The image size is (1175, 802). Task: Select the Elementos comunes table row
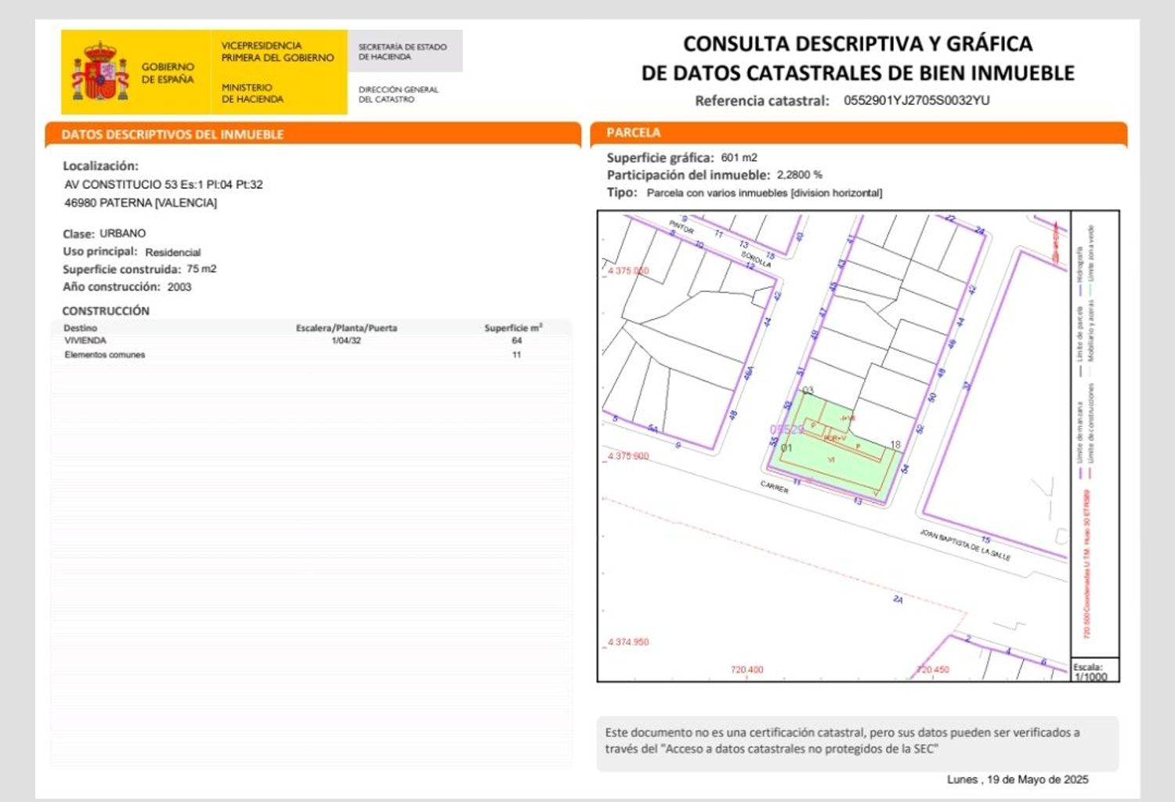coord(105,355)
